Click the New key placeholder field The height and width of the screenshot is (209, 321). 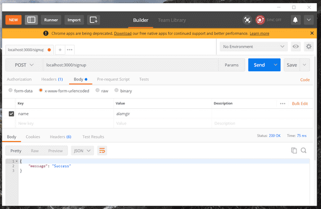[65, 123]
